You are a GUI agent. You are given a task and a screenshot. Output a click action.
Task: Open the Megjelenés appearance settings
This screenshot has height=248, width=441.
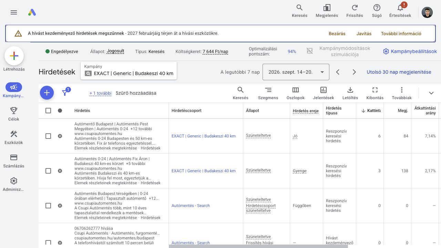click(327, 11)
